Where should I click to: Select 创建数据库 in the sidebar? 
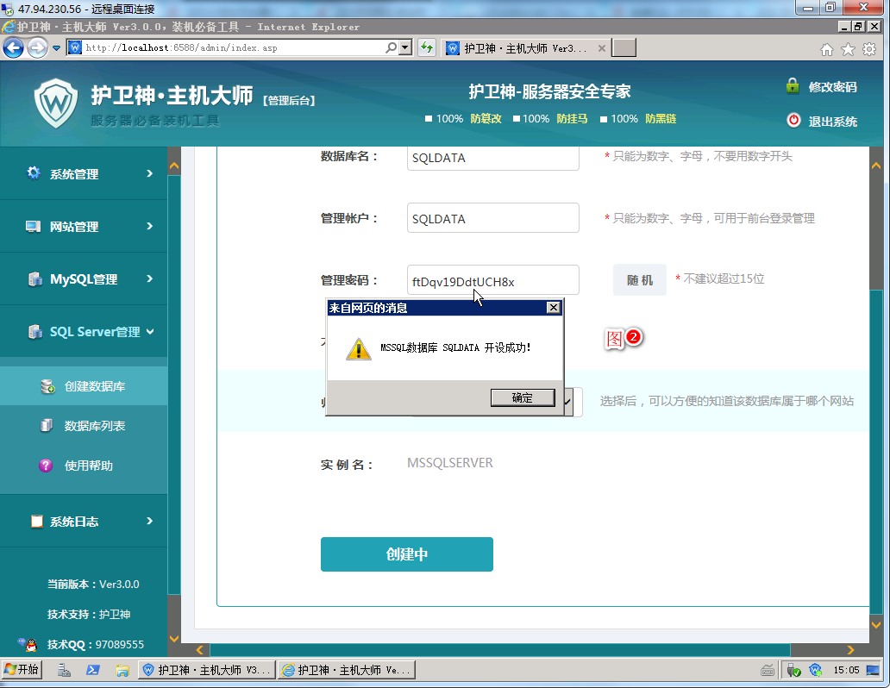[x=94, y=386]
